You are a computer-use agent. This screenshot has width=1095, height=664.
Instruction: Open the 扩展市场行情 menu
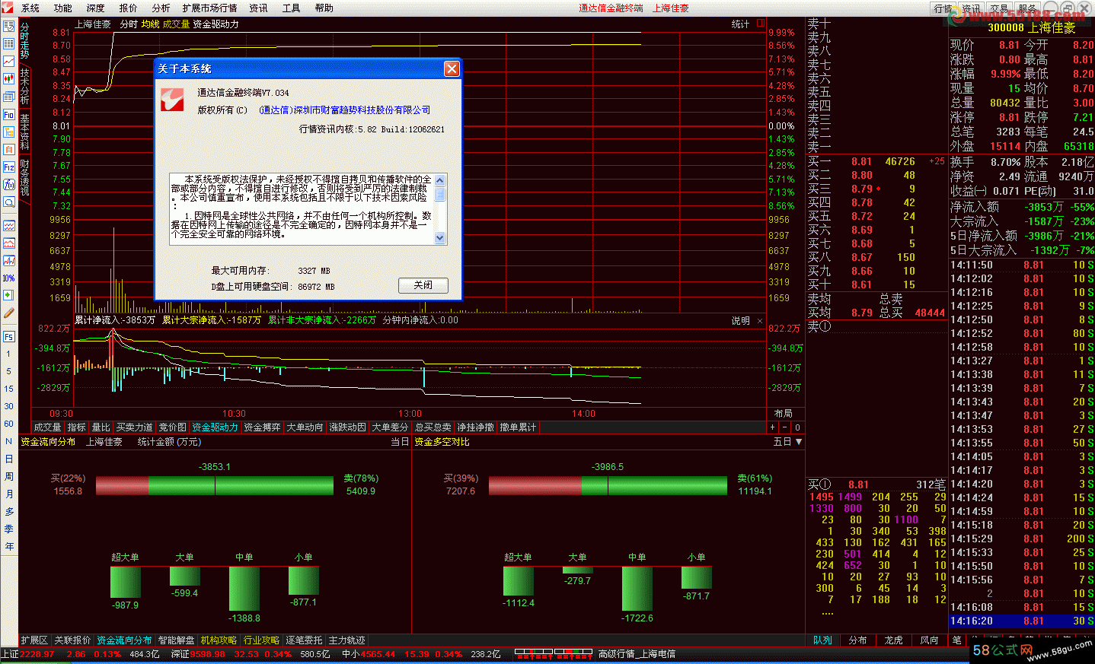(210, 8)
